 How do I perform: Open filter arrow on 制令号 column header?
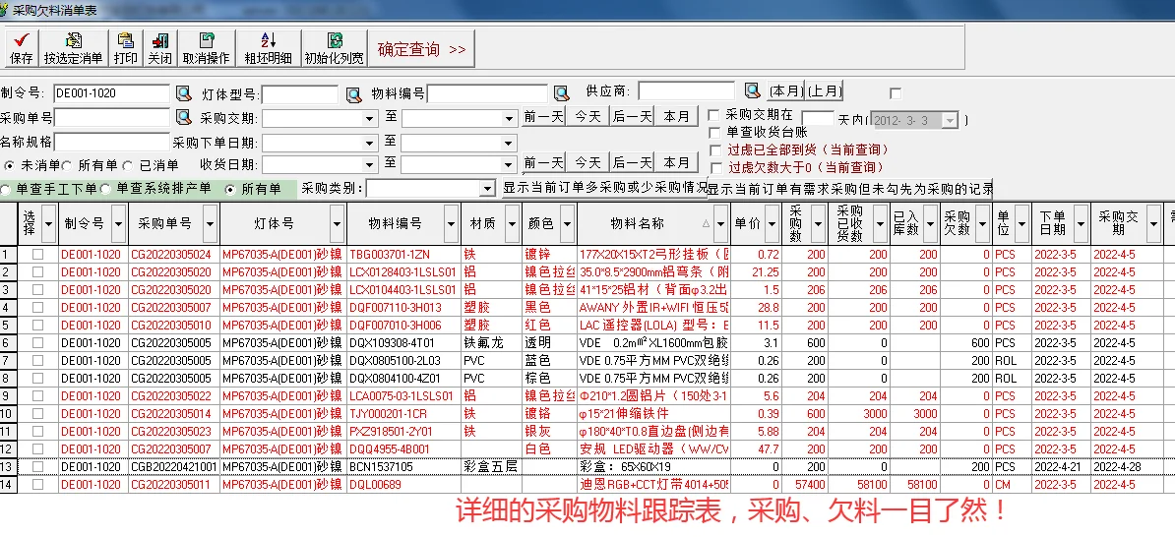point(118,223)
